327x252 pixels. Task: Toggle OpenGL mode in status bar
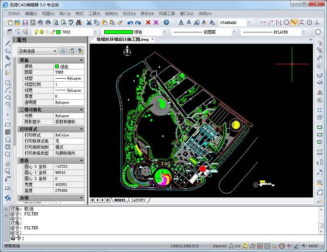(219, 246)
